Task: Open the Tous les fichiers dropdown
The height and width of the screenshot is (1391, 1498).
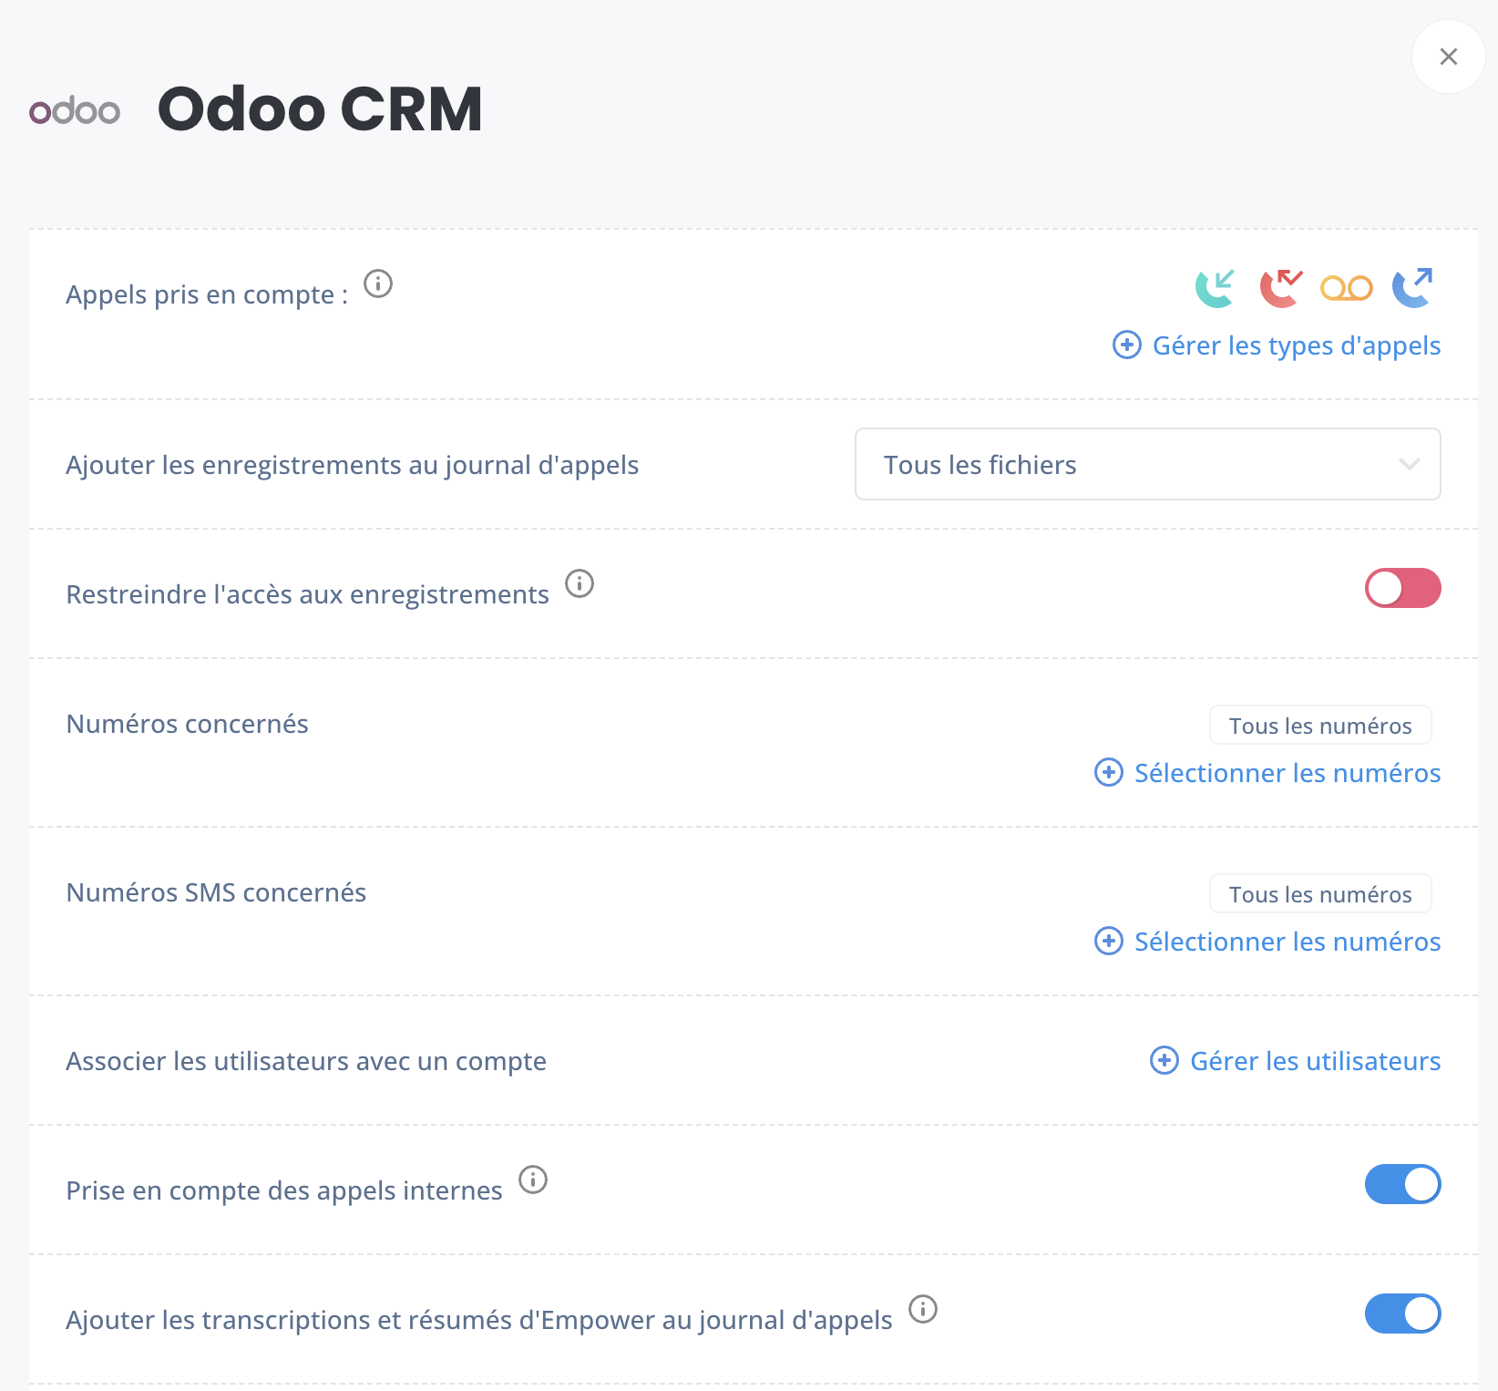Action: coord(1147,464)
